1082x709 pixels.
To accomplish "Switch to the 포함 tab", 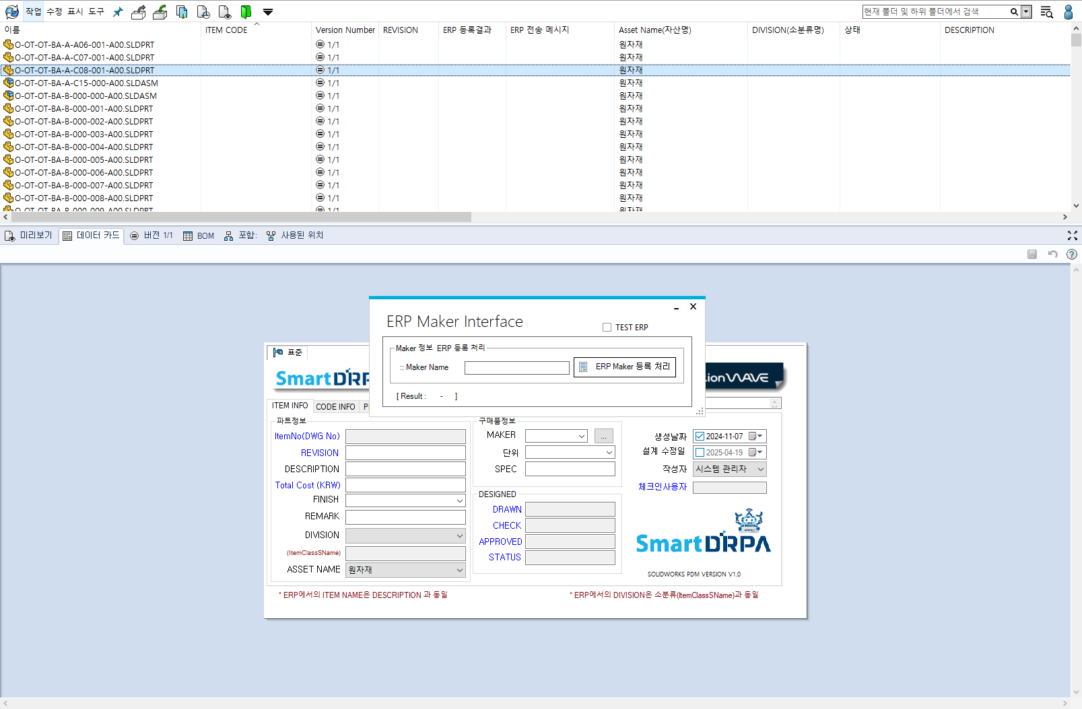I will pyautogui.click(x=240, y=235).
